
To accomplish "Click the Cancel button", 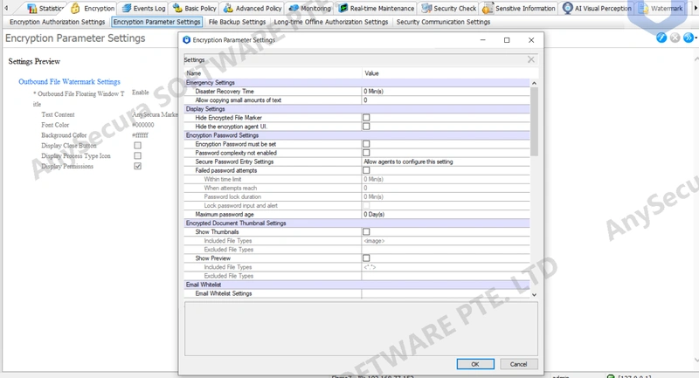I will [x=518, y=364].
